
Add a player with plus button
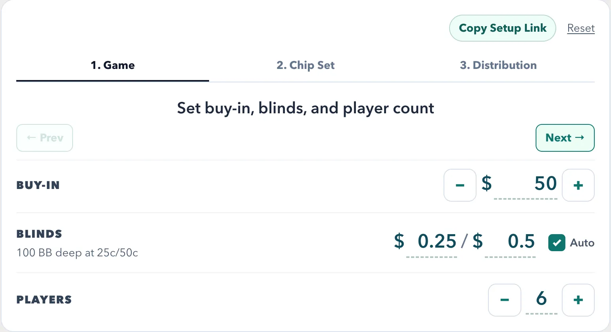pos(578,300)
